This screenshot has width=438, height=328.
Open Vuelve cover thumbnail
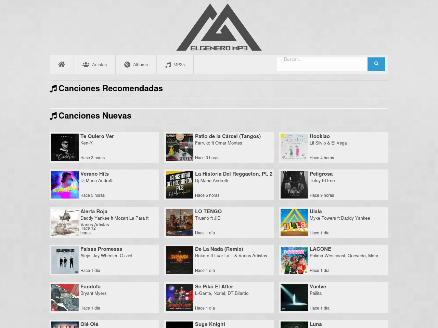(294, 298)
